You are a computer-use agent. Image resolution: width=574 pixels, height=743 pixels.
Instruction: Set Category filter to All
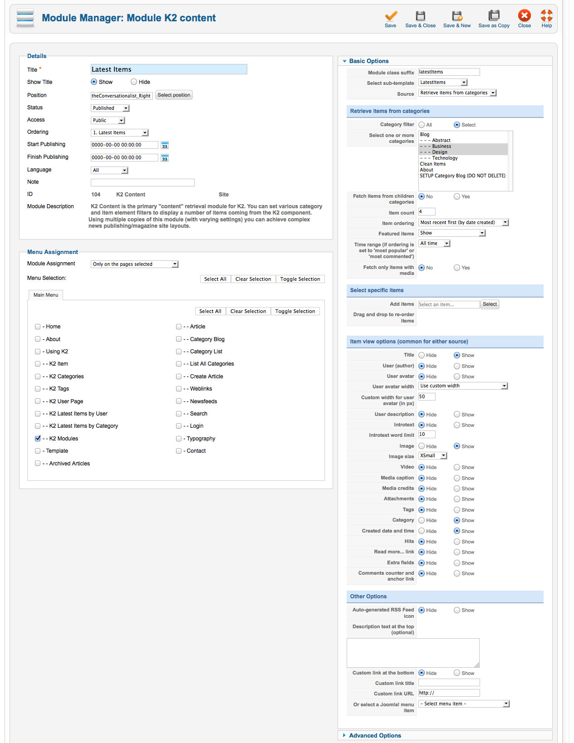422,125
